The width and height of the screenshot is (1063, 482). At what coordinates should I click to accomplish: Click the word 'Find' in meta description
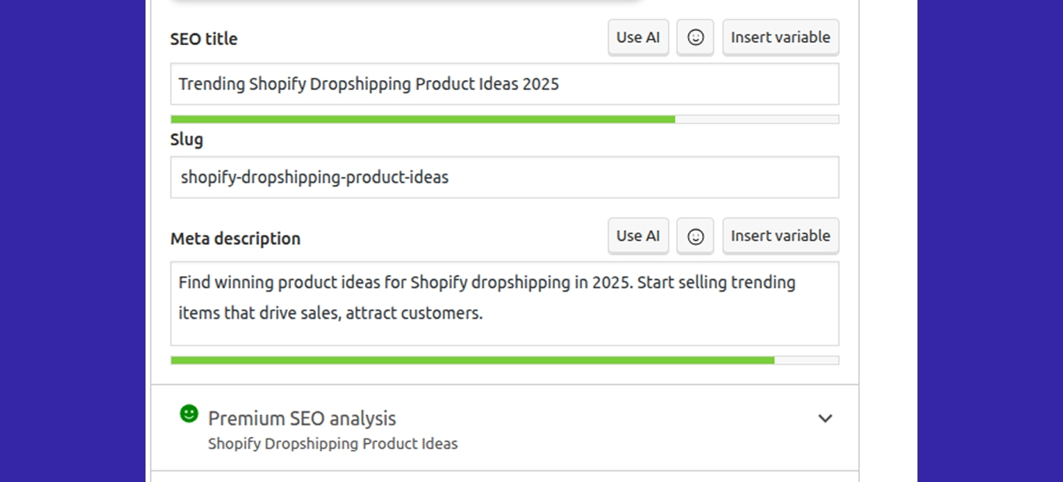tap(195, 282)
